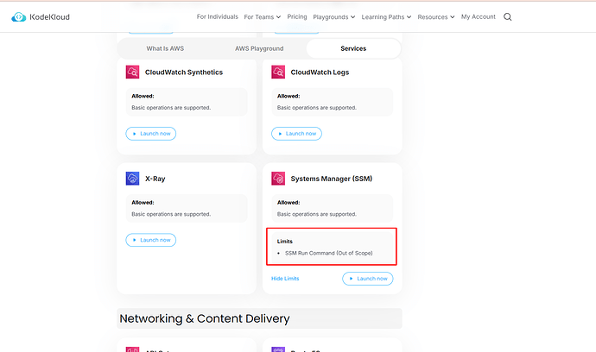Collapse limits with Hide Limits
The width and height of the screenshot is (596, 352).
287,279
